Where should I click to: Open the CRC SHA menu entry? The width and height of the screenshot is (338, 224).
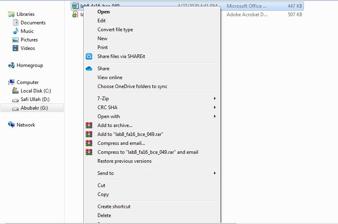click(x=107, y=107)
